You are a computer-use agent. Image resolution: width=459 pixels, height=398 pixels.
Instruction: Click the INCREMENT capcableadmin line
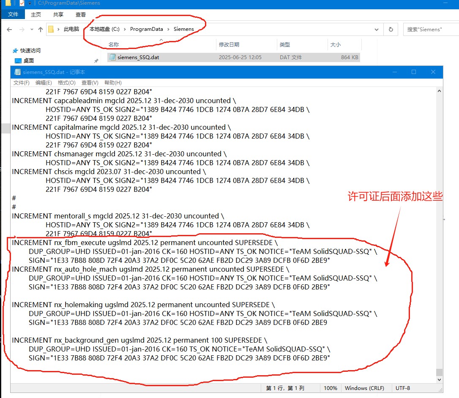(x=124, y=101)
